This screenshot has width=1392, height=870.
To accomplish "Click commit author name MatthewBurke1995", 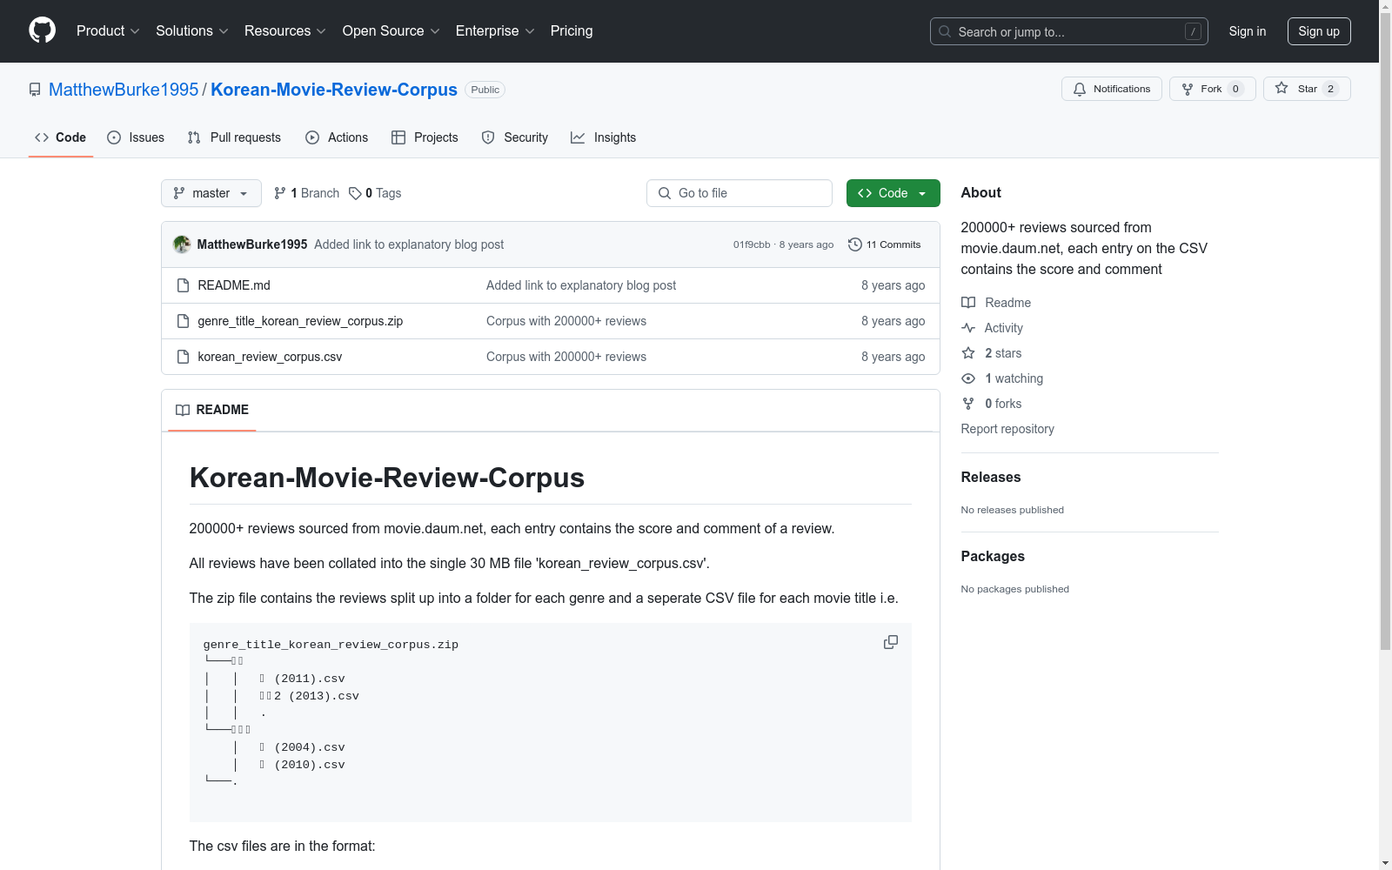I will (x=252, y=244).
